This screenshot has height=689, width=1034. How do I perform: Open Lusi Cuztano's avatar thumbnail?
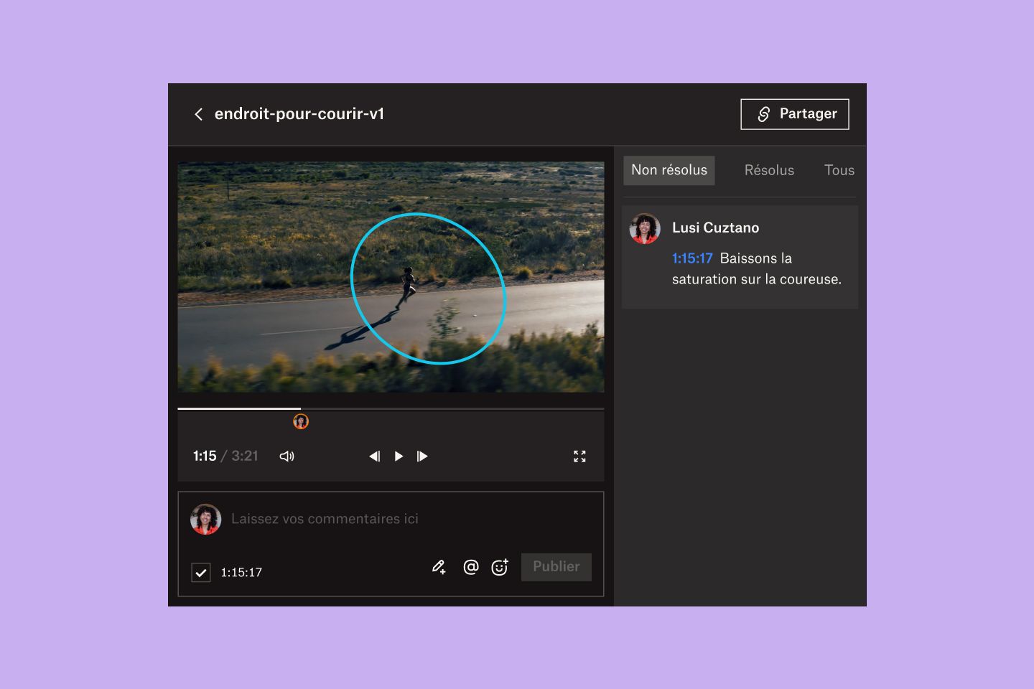[644, 228]
